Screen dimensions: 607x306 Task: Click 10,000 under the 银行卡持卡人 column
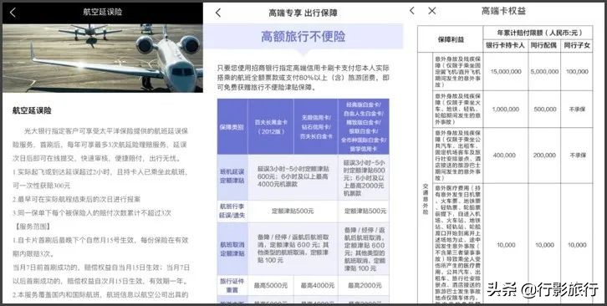click(506, 245)
